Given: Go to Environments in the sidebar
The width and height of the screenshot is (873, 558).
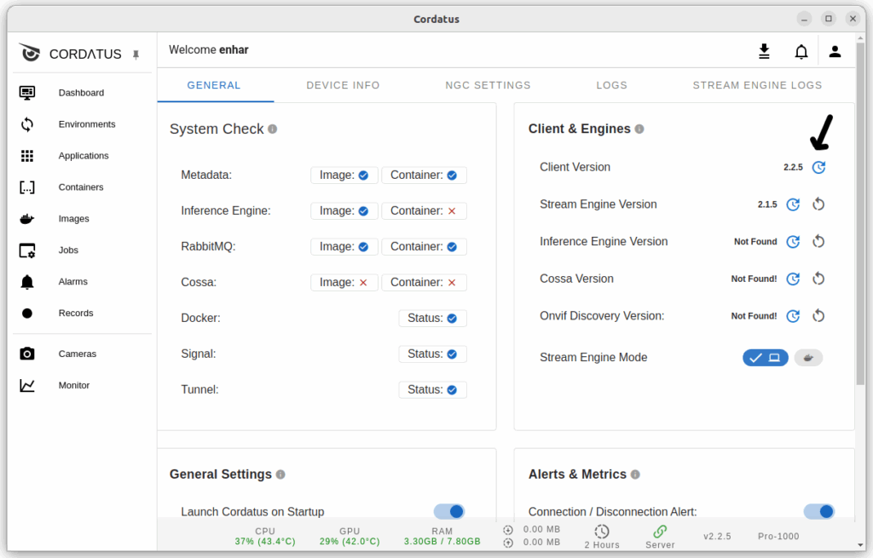Looking at the screenshot, I should [x=81, y=124].
